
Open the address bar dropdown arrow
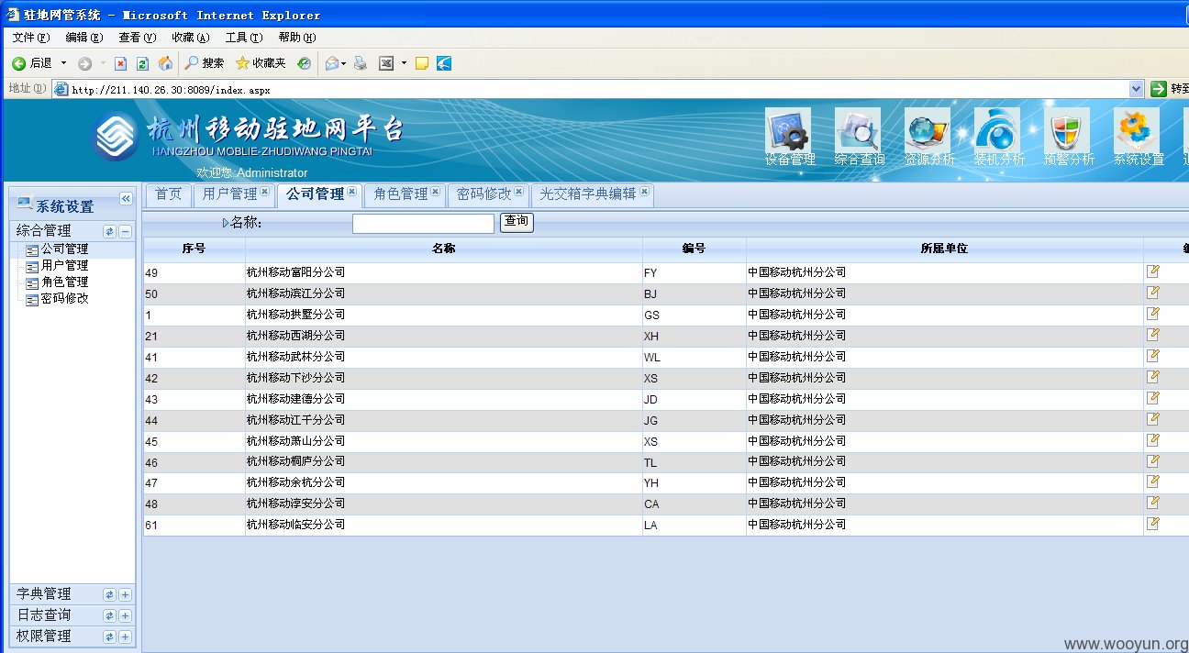(x=1137, y=89)
